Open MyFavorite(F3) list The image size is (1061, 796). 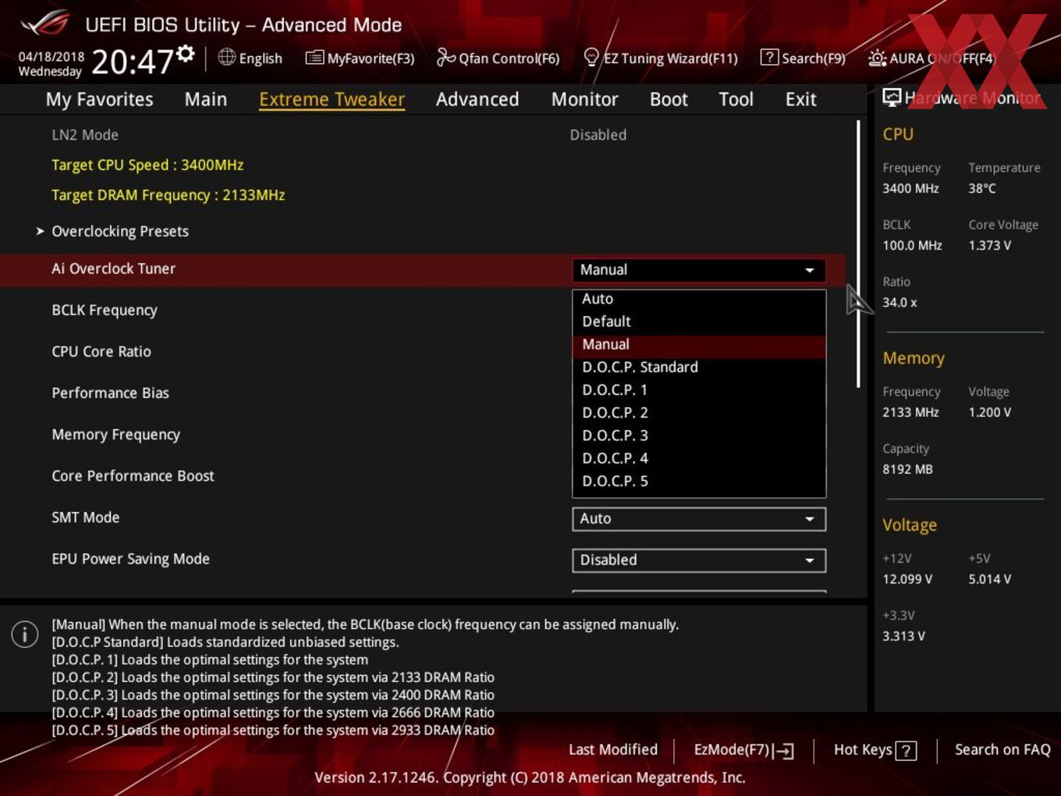(360, 58)
